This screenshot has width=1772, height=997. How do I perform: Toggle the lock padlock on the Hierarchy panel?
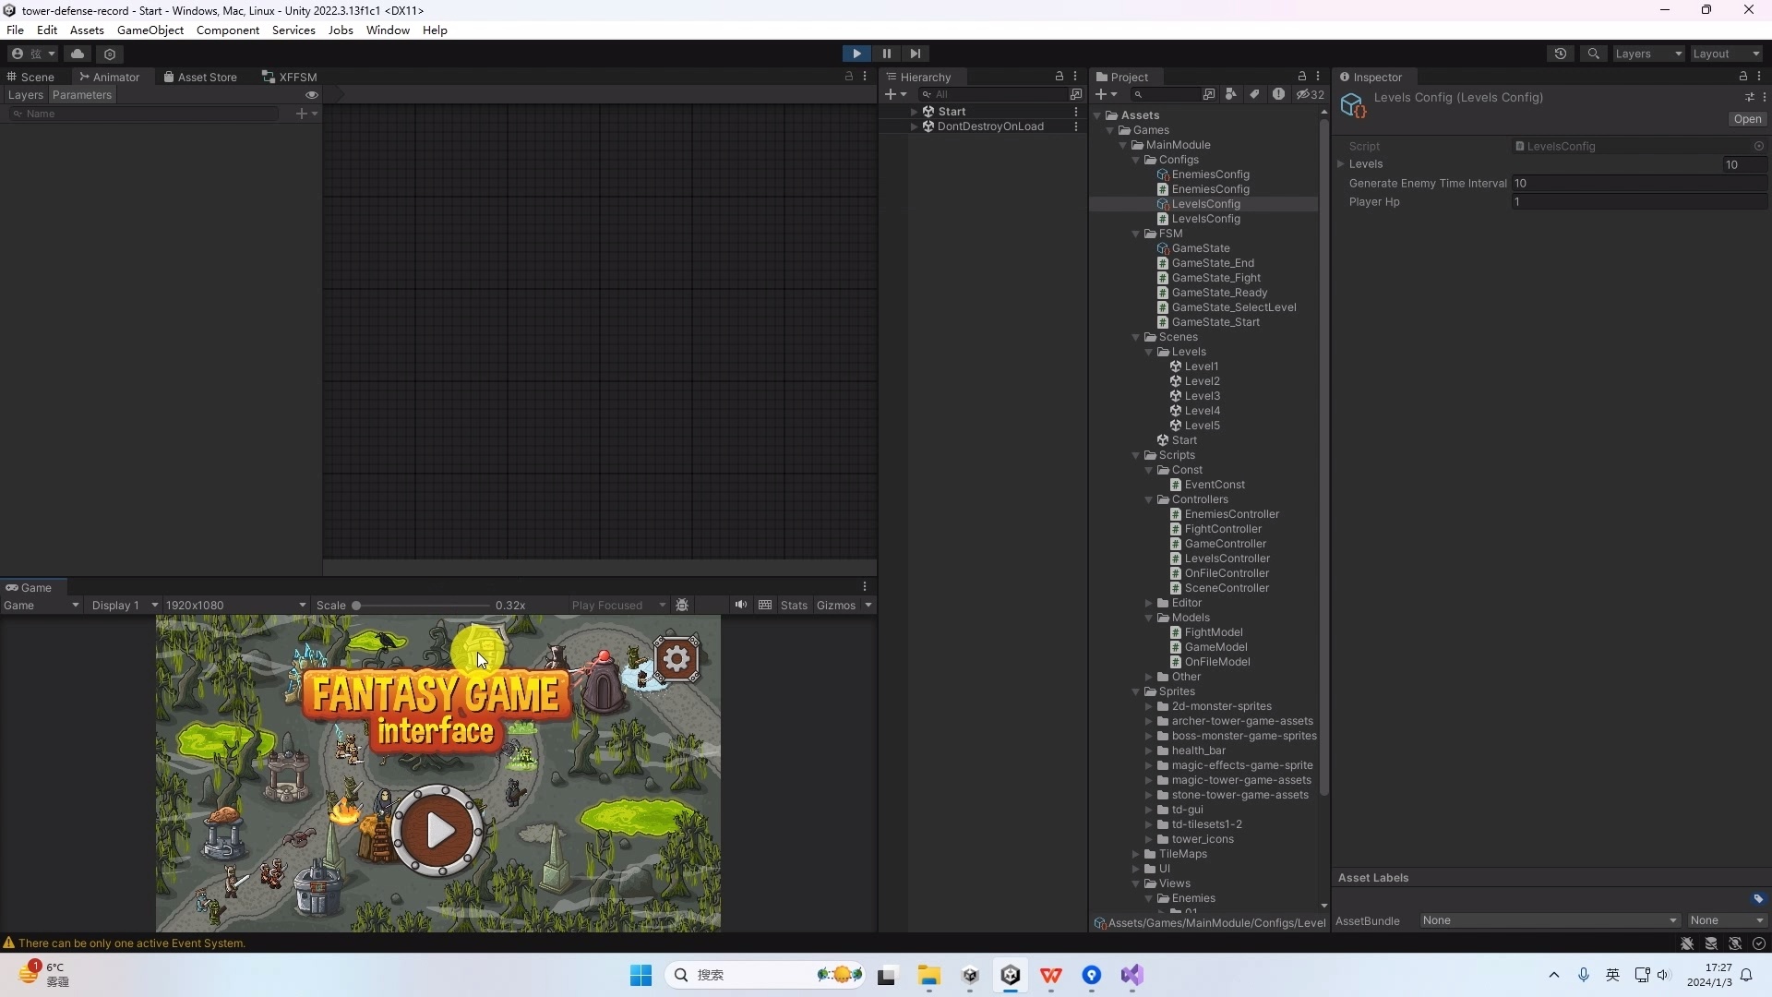(x=1060, y=77)
